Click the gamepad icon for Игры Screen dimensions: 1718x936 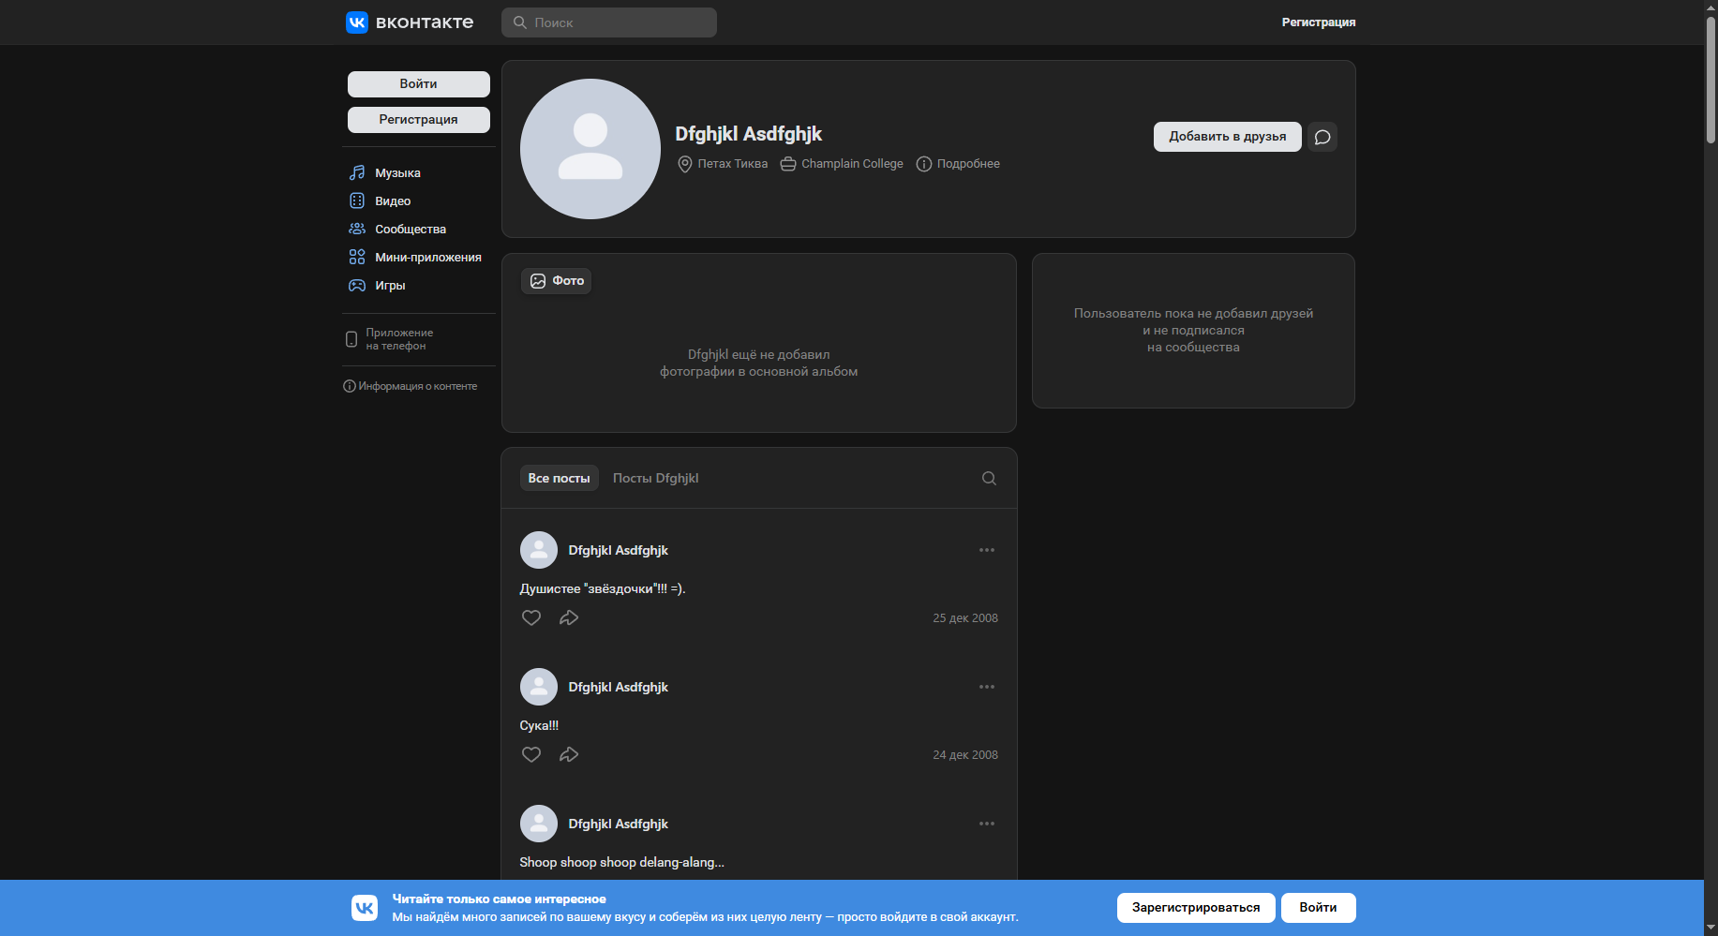[x=357, y=286]
